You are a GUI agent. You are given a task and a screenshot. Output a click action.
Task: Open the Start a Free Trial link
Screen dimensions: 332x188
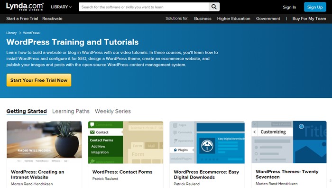click(x=22, y=19)
